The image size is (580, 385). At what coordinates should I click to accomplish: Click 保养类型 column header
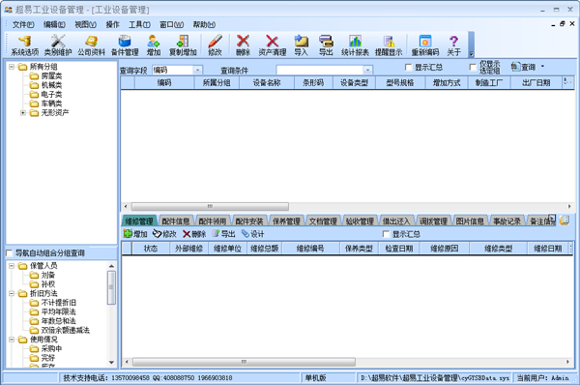click(x=359, y=249)
